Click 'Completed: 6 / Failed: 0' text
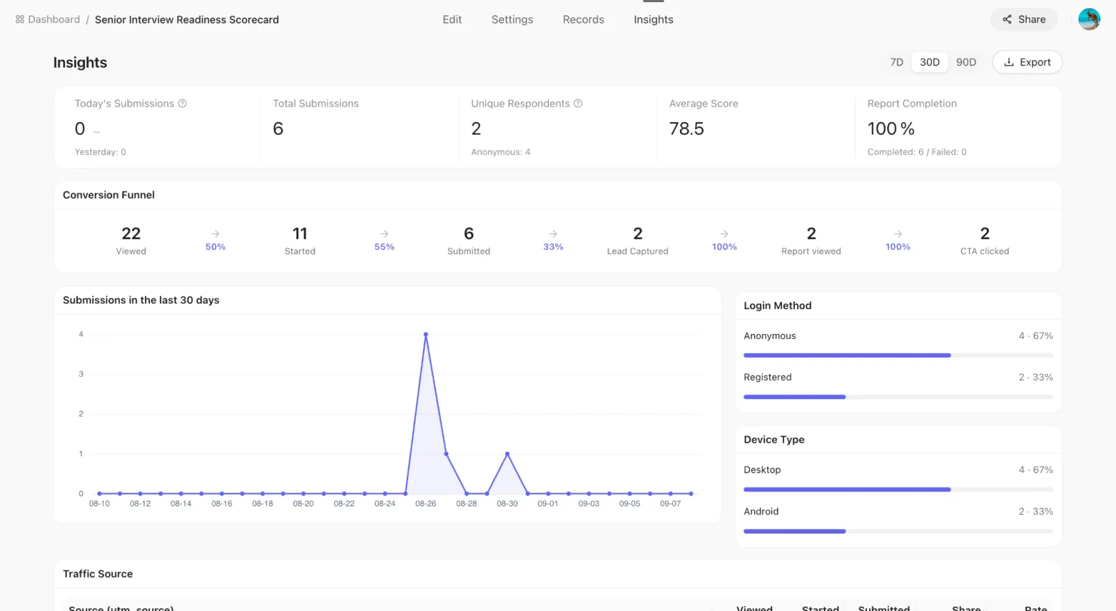The image size is (1116, 611). click(x=917, y=152)
